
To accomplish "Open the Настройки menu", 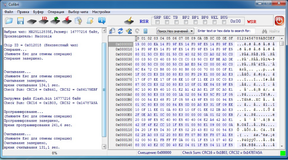I will tap(101, 12).
